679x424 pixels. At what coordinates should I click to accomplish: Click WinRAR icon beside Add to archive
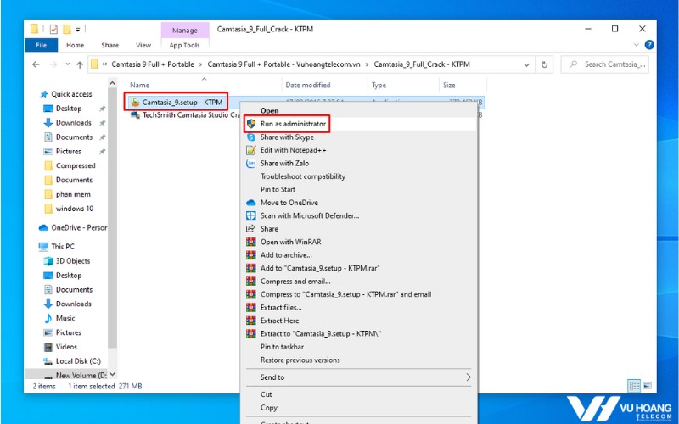[250, 255]
